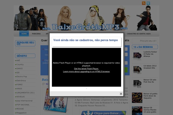Click the Flash video player area
Image resolution: width=173 pixels, height=115 pixels.
point(86,67)
